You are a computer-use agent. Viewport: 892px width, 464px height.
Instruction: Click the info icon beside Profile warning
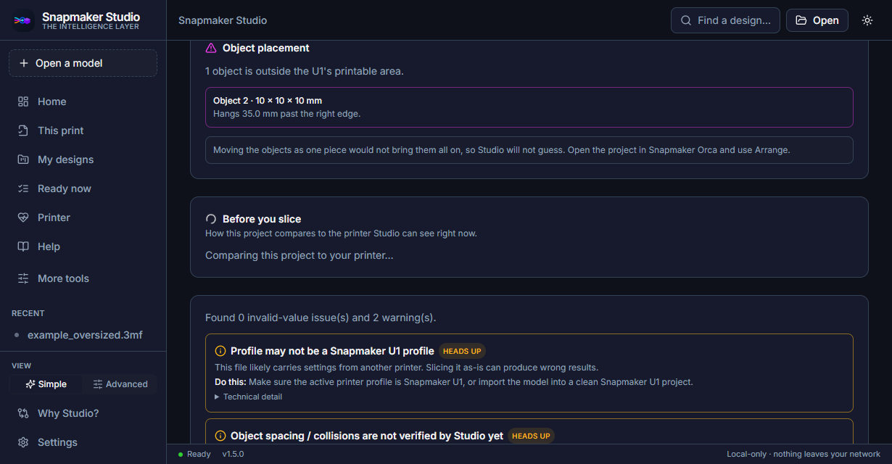220,351
